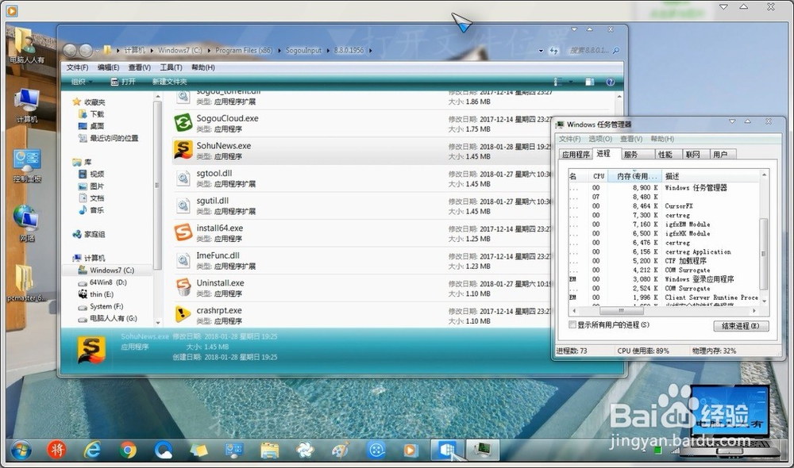794x468 pixels.
Task: Click the 打开 toolbar button
Action: point(123,82)
